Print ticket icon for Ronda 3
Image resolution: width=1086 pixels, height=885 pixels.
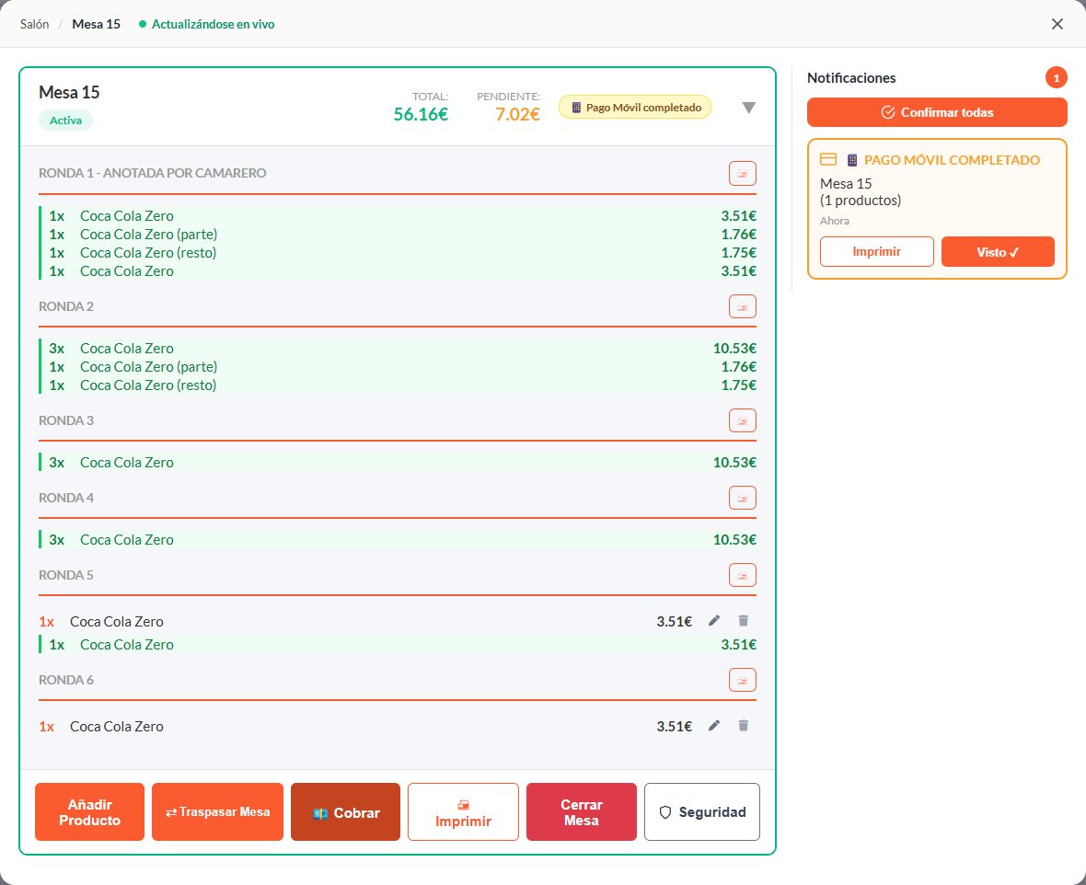743,420
